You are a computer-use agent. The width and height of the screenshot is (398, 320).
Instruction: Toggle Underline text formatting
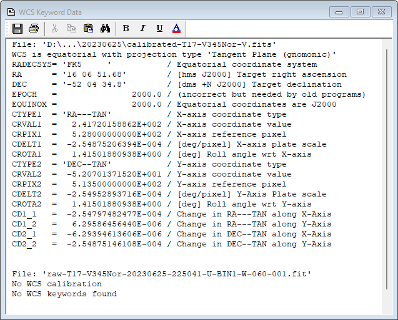click(x=159, y=28)
